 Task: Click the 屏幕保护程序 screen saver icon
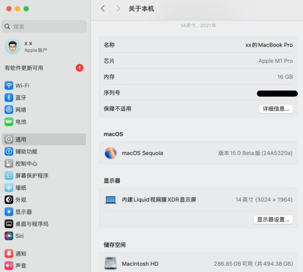click(9, 176)
